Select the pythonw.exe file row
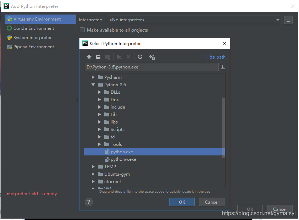Image resolution: width=299 pixels, height=220 pixels. 154,159
